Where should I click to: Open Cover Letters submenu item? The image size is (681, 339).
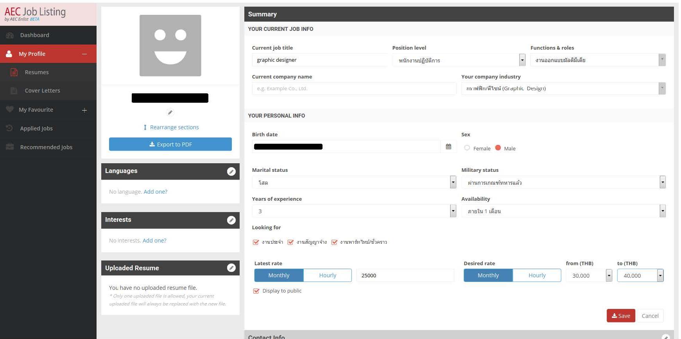48,91
